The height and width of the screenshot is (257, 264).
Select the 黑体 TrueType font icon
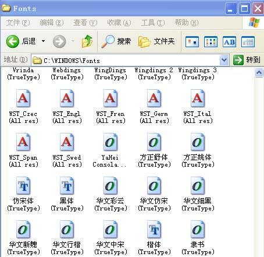pyautogui.click(x=67, y=194)
